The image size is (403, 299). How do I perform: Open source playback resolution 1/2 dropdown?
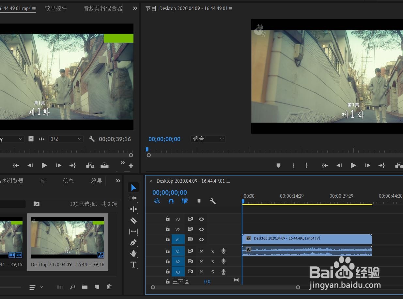coord(66,139)
